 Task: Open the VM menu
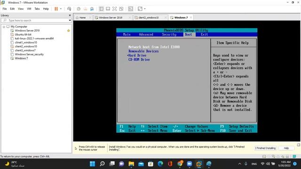tap(29, 9)
